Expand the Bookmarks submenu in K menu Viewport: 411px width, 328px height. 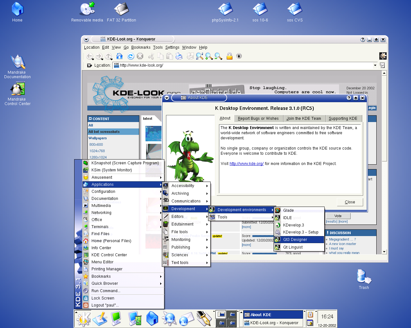click(x=123, y=276)
